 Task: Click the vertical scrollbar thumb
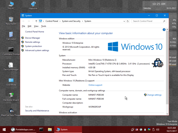click(167, 68)
